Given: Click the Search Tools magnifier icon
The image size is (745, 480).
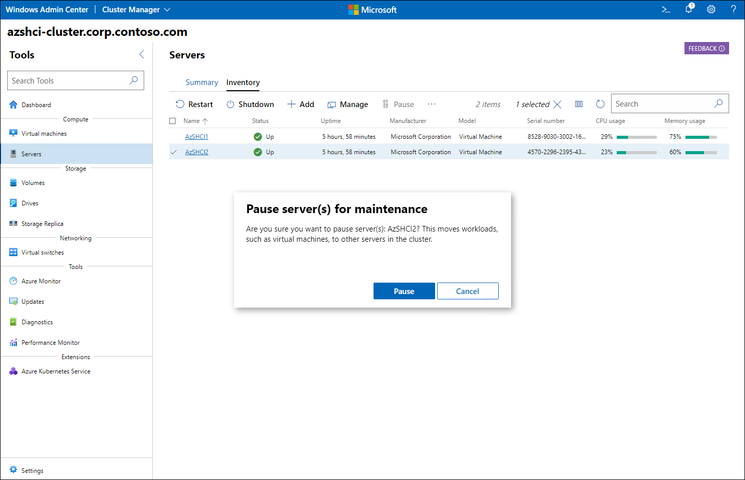Looking at the screenshot, I should point(133,80).
